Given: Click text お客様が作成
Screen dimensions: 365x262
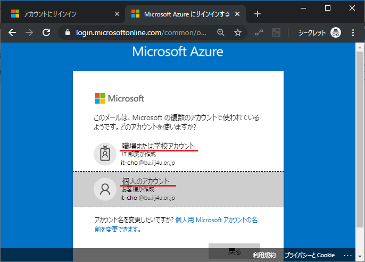Looking at the screenshot, I should coord(138,189).
